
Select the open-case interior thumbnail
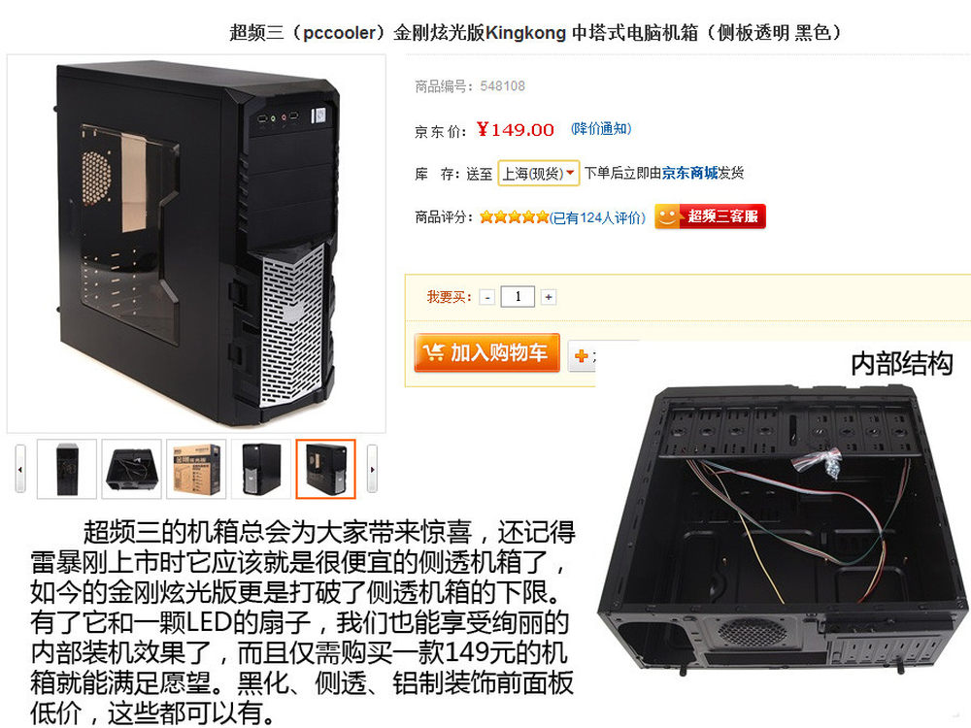pos(131,469)
